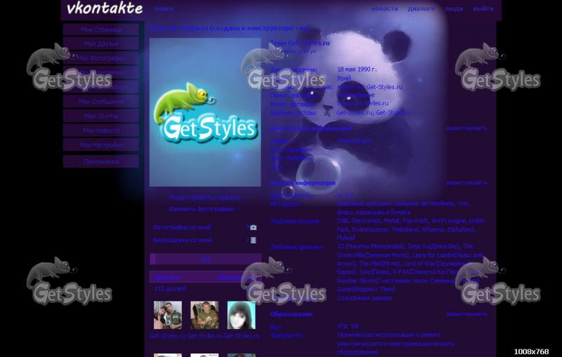The image size is (562, 357).
Task: Open Приложения in the sidebar
Action: [x=101, y=161]
